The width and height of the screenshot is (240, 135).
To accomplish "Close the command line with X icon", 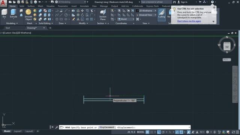I will pos(52,127).
